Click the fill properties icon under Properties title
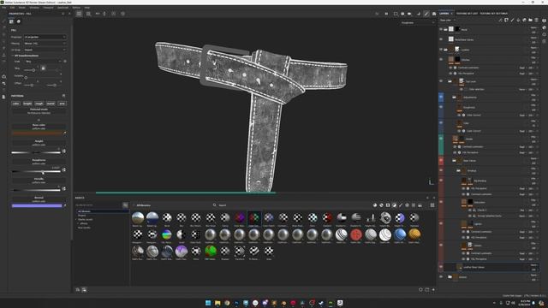Image resolution: width=548 pixels, height=308 pixels. pyautogui.click(x=11, y=21)
